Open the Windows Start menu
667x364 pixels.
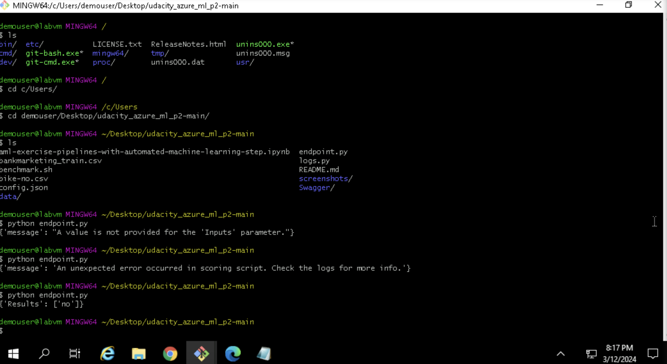[13, 353]
